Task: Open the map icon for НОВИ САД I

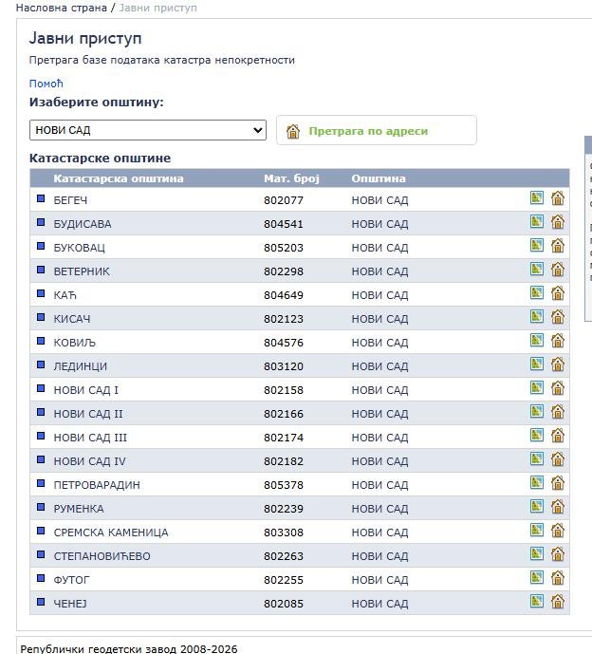Action: (x=537, y=388)
